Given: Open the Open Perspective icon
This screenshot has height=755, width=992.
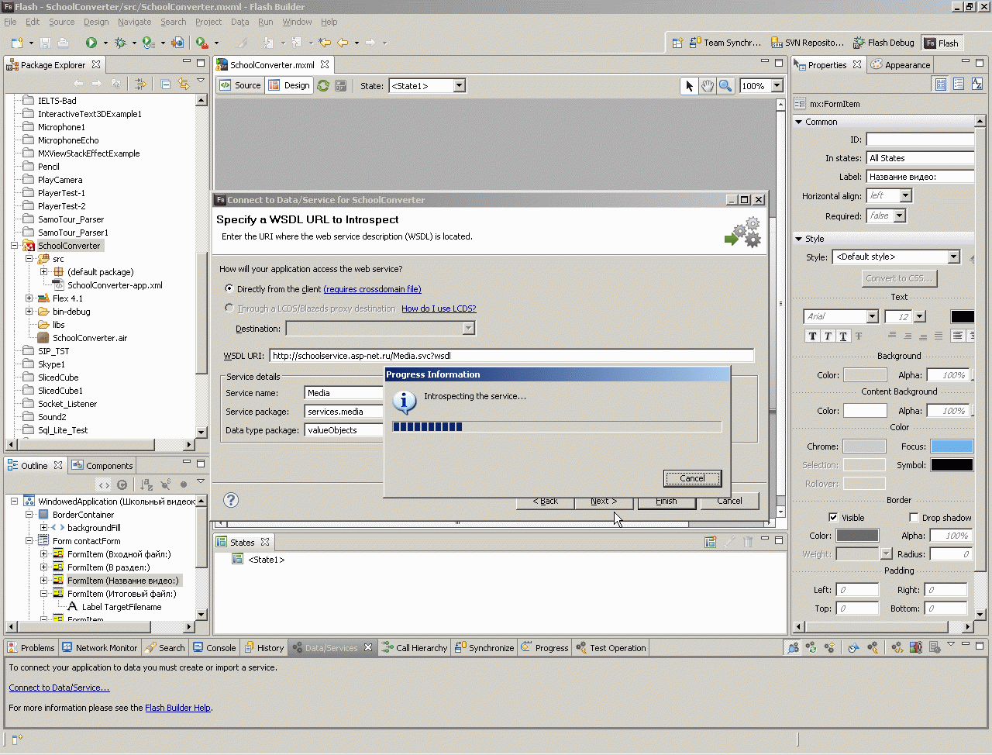Looking at the screenshot, I should pos(677,43).
